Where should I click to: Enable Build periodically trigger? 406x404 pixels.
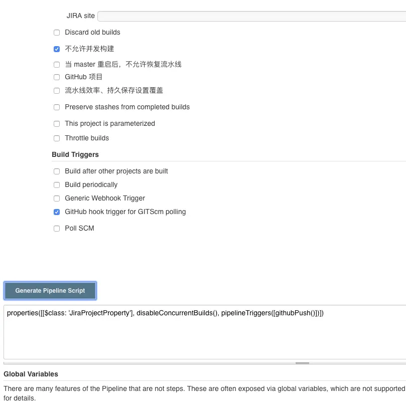coord(56,185)
